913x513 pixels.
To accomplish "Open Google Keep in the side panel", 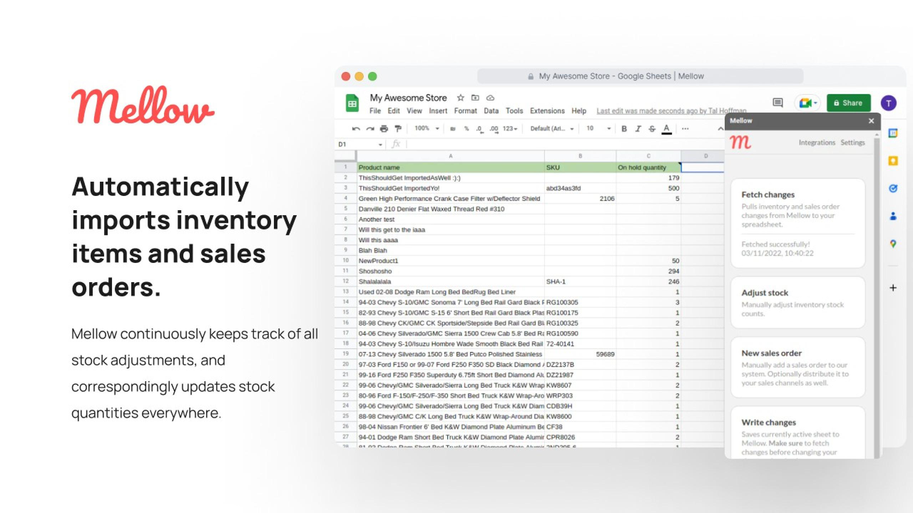I will pos(892,161).
